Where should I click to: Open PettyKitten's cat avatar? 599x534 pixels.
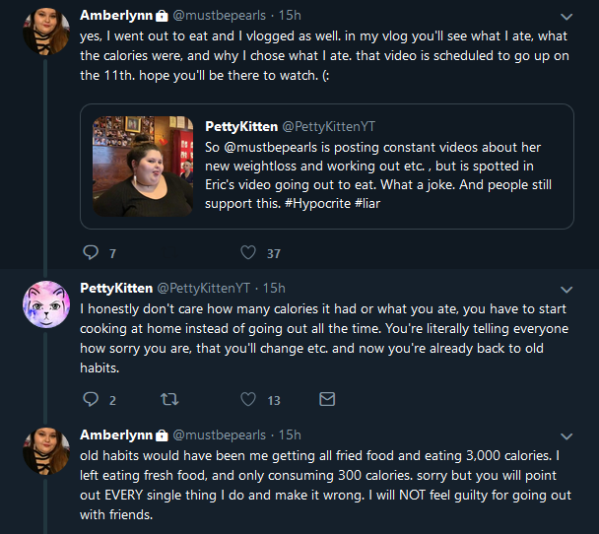point(46,304)
